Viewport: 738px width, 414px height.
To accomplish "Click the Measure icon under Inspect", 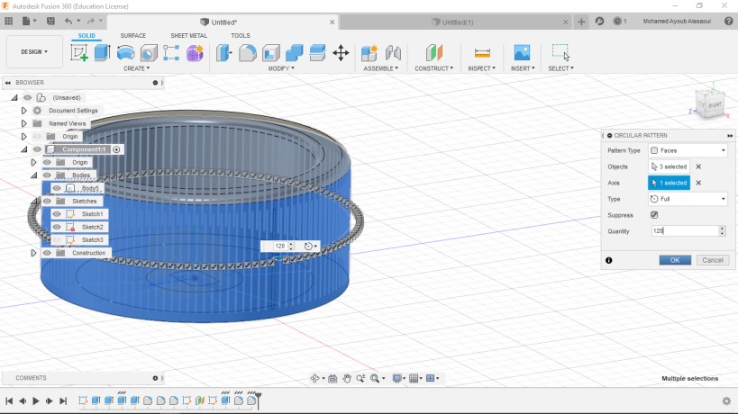I will pos(482,53).
